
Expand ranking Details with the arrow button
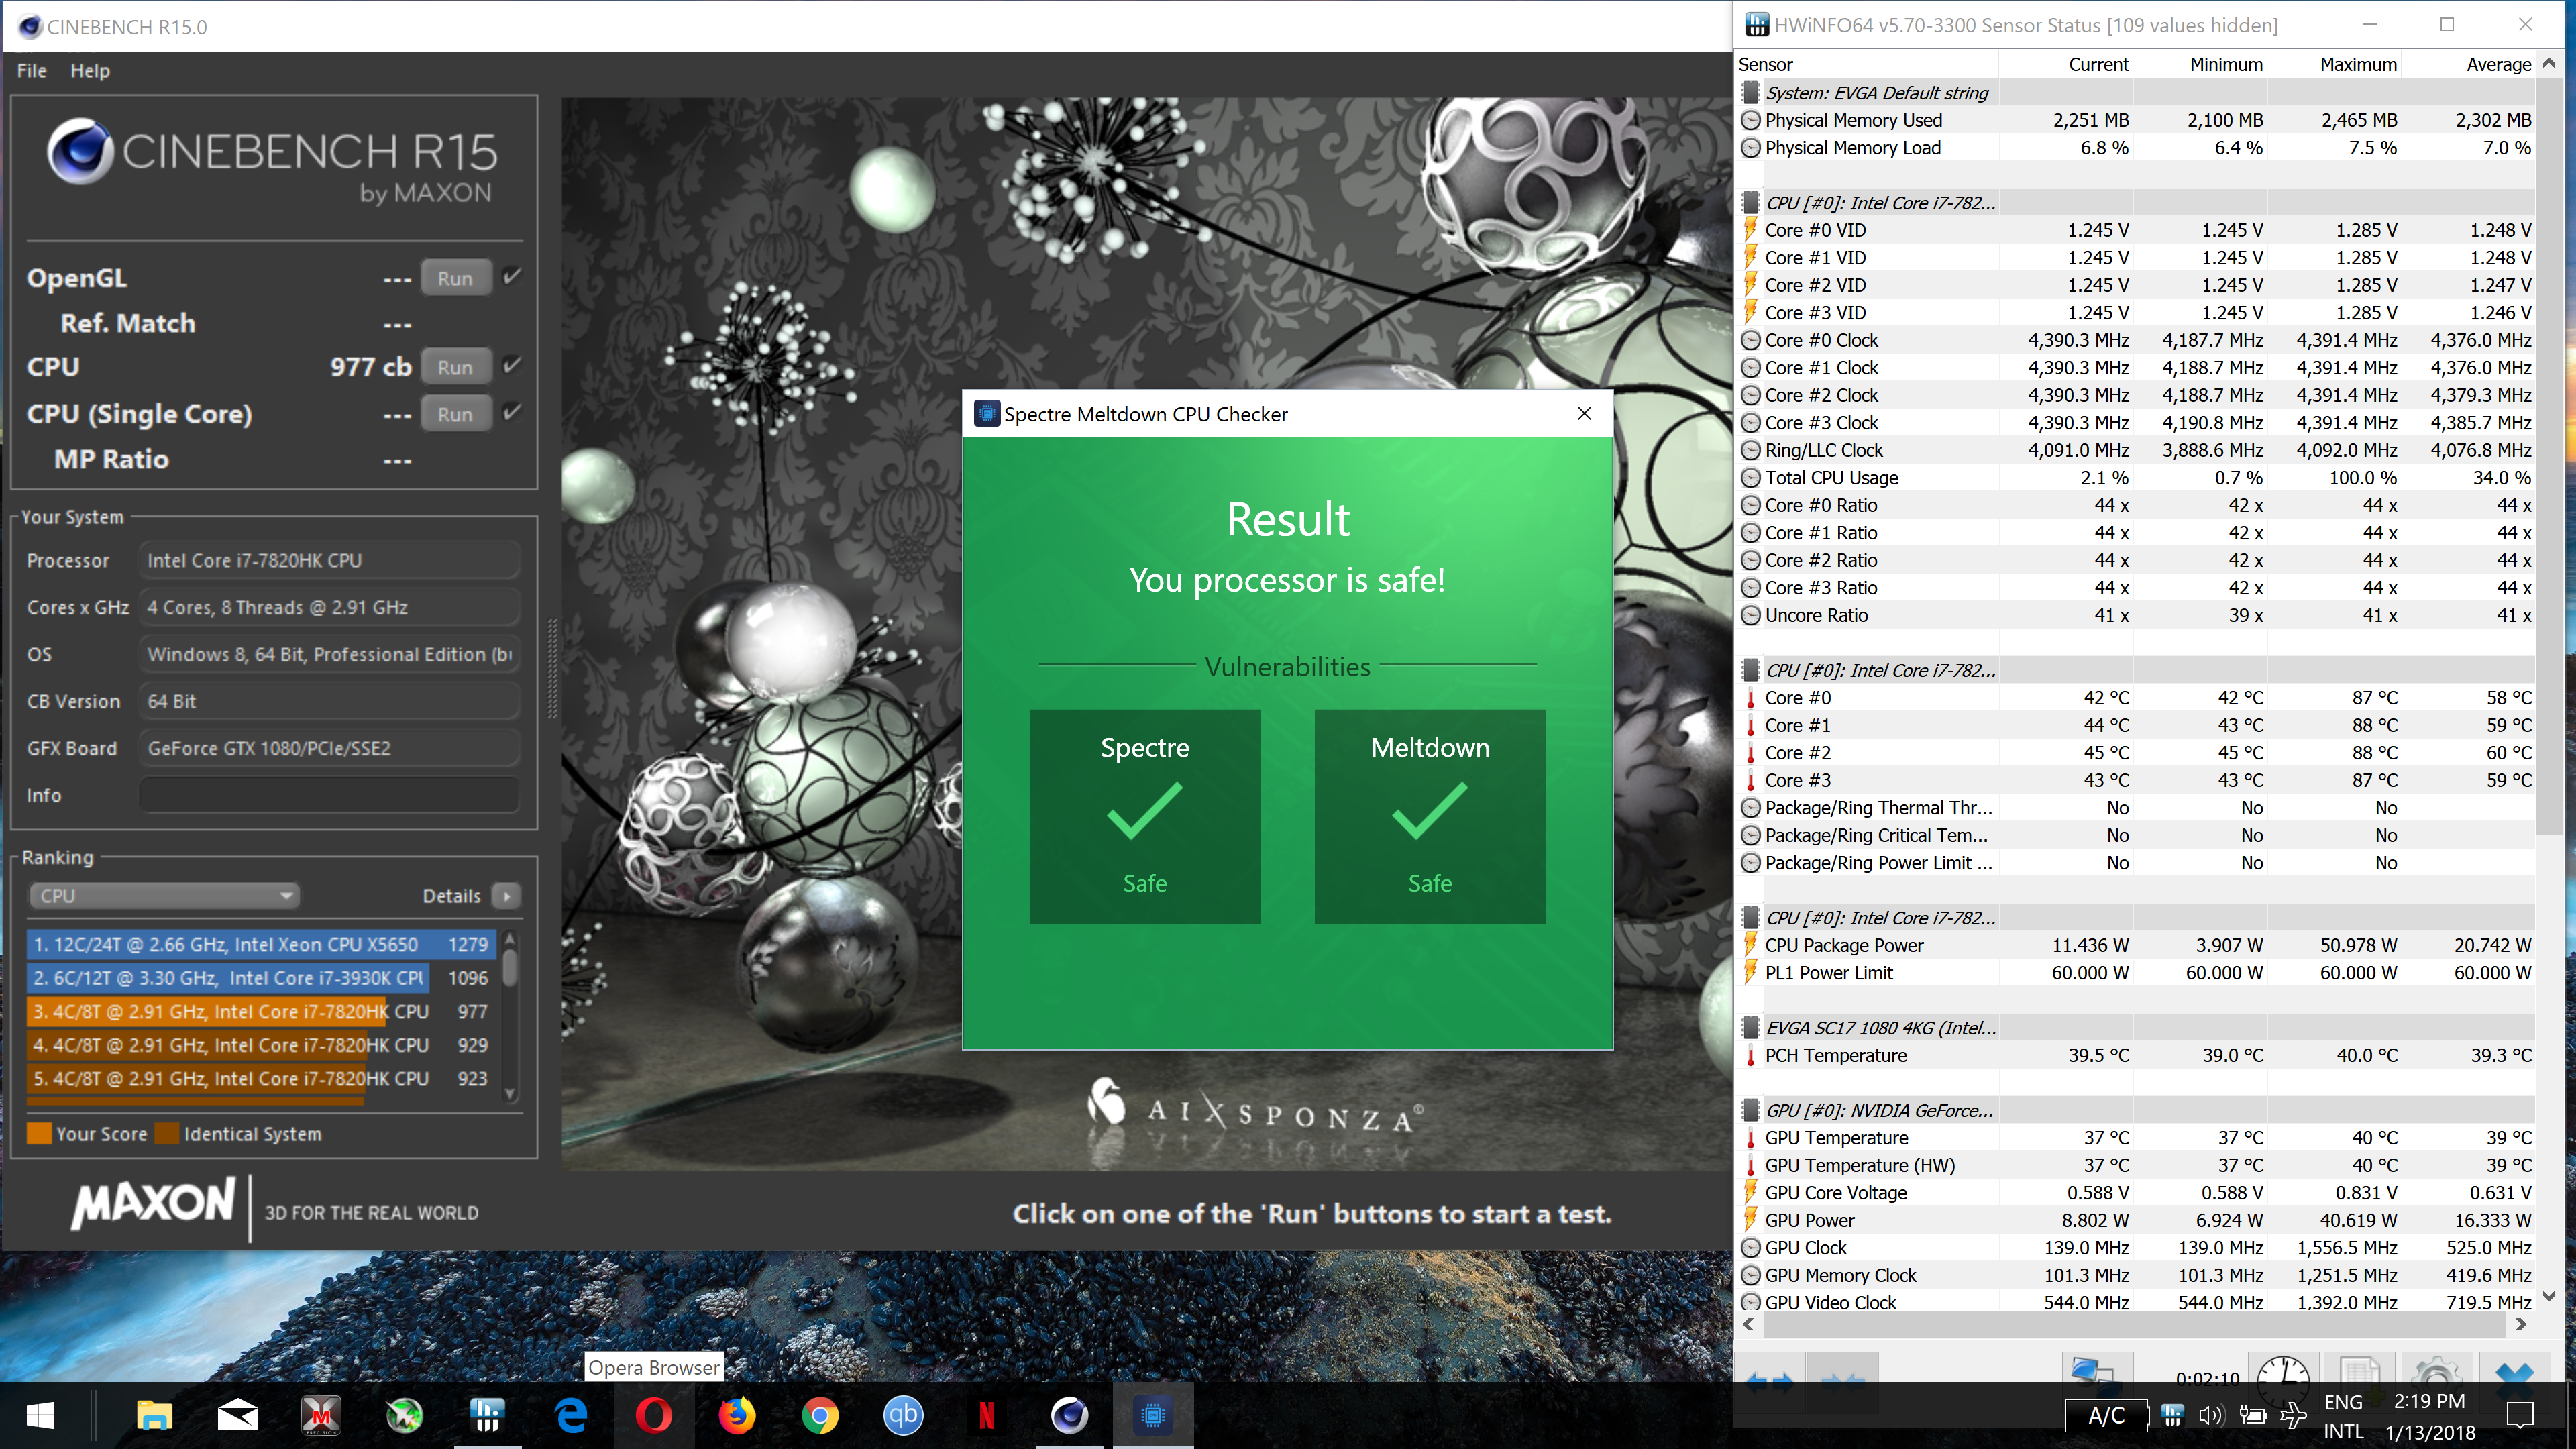[x=507, y=896]
